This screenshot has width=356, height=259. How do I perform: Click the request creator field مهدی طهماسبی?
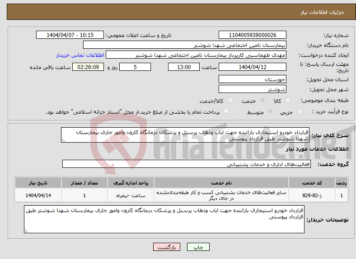tap(196, 55)
